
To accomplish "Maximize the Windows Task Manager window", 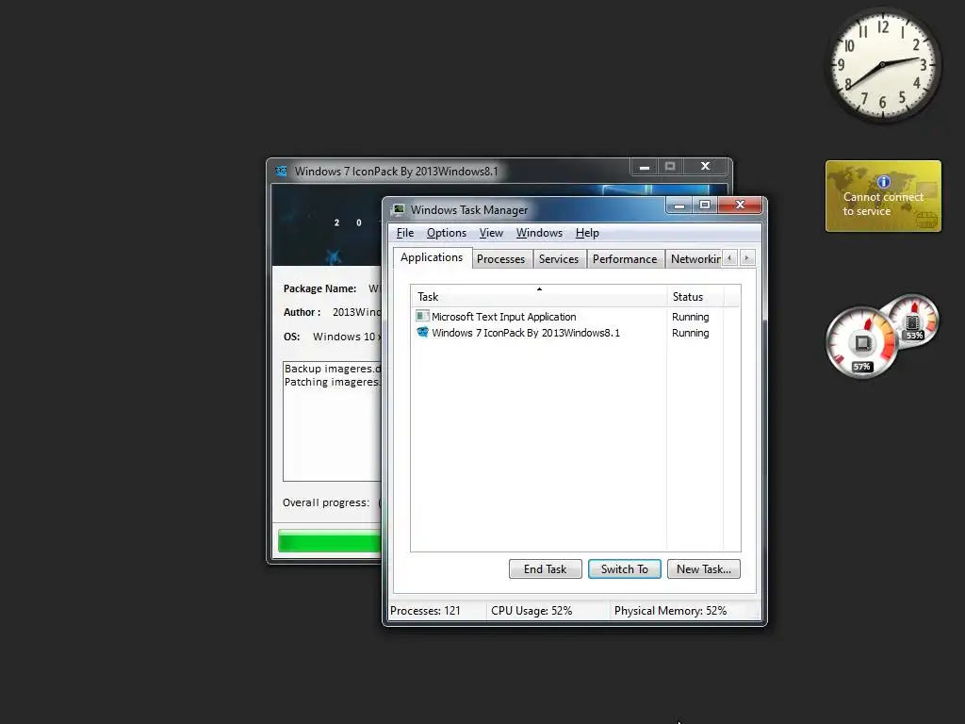I will (x=705, y=205).
